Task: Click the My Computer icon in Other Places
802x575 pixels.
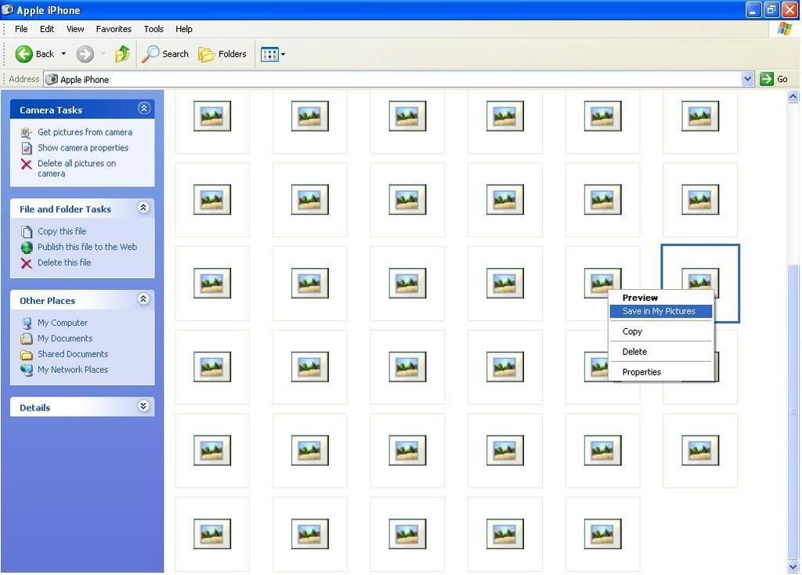Action: click(x=27, y=323)
